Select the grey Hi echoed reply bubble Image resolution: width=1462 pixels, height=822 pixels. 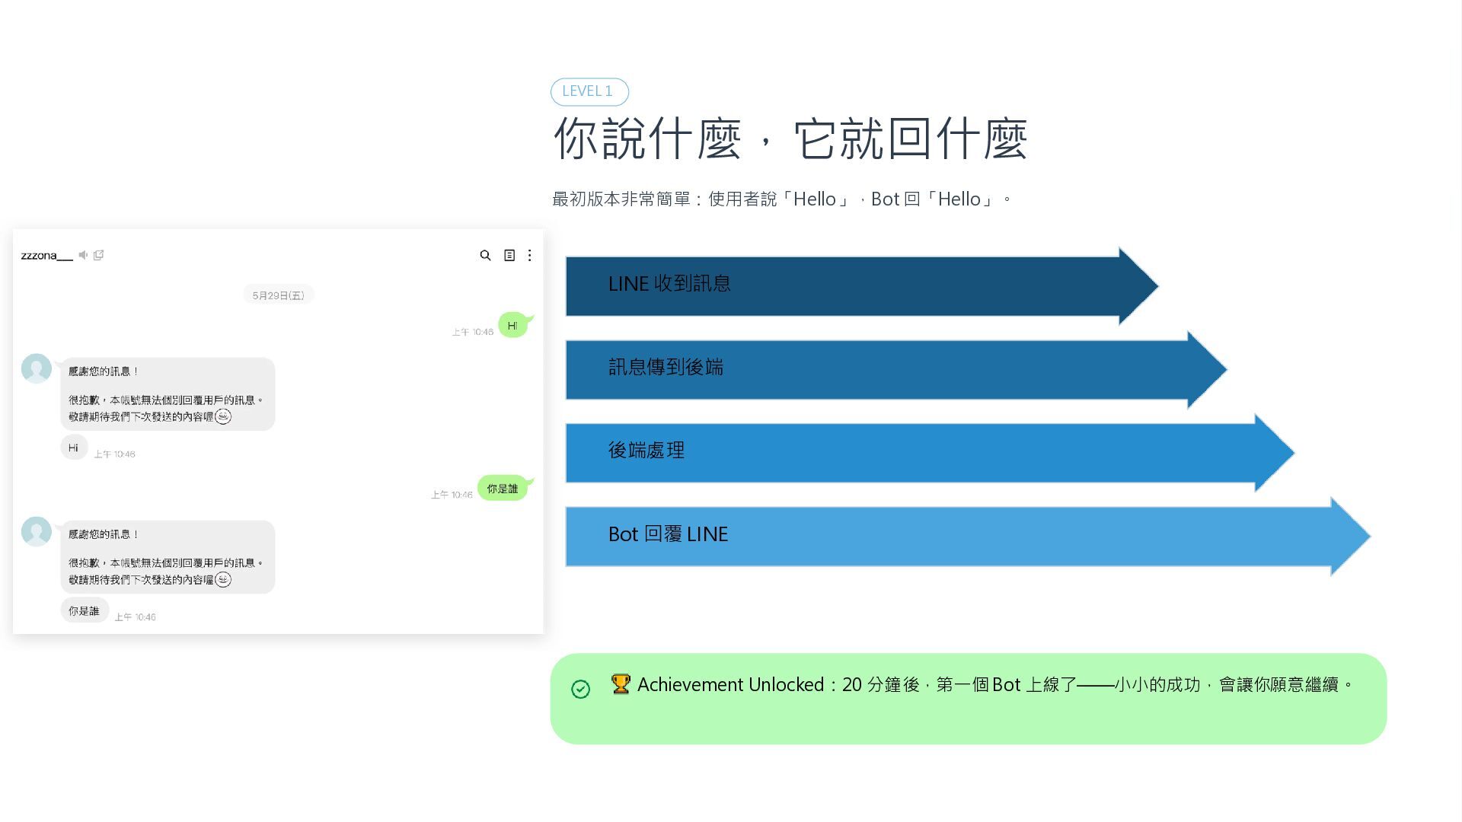[74, 448]
